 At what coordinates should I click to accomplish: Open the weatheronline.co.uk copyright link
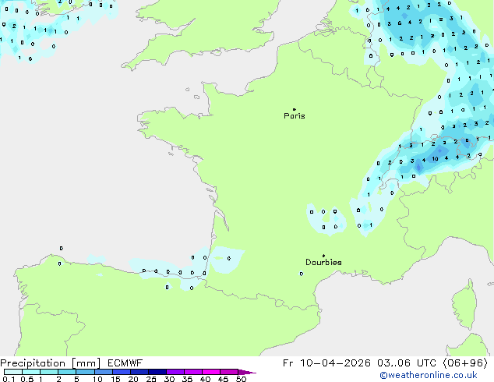(428, 375)
